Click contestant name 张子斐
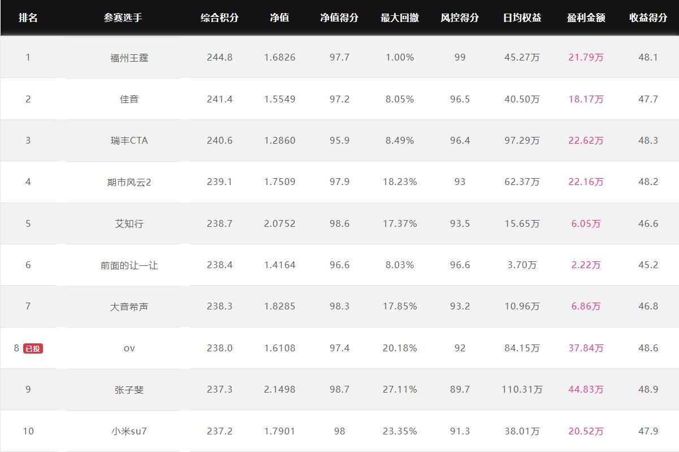 pos(129,389)
